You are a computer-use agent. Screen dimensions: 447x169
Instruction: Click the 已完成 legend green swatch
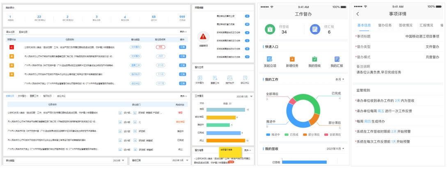point(287,135)
